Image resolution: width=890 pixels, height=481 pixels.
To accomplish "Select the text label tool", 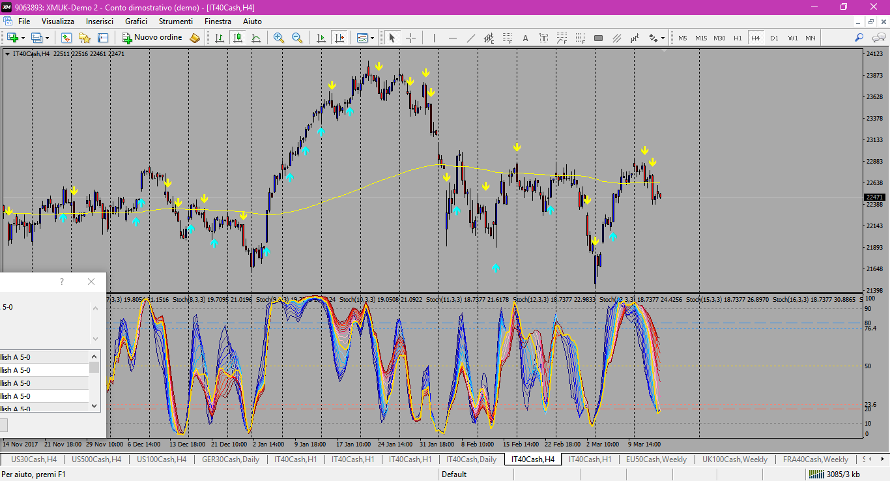I will coord(544,38).
